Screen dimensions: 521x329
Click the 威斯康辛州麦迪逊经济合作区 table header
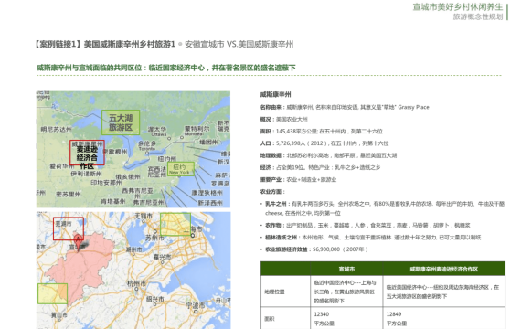[443, 269]
